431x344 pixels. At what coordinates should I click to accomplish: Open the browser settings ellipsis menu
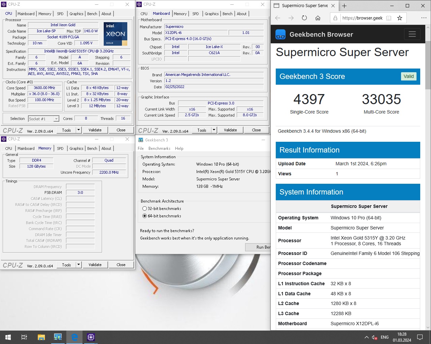[424, 18]
